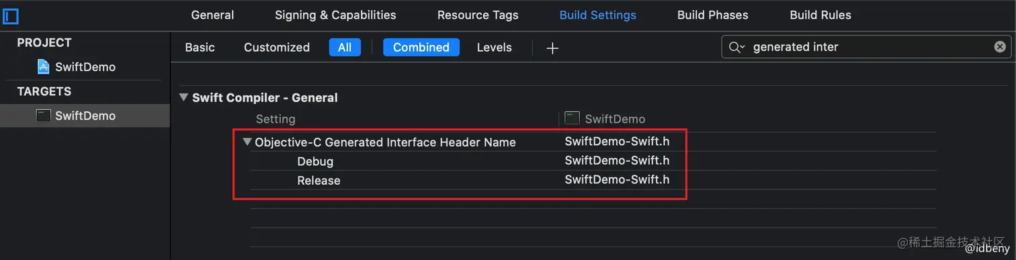Open the search magnifier options icon
Viewport: 1016px width, 260px height.
[x=736, y=47]
